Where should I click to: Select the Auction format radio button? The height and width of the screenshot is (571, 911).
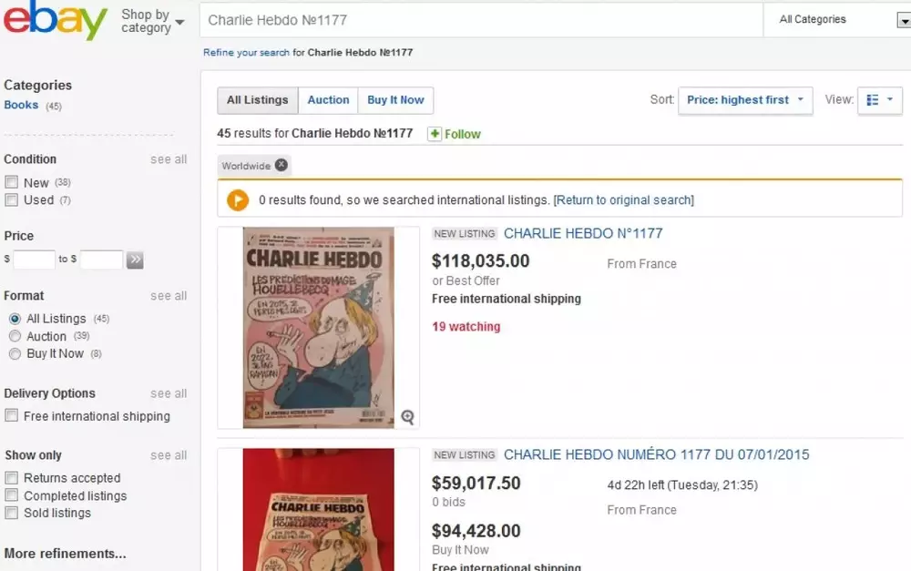tap(15, 336)
